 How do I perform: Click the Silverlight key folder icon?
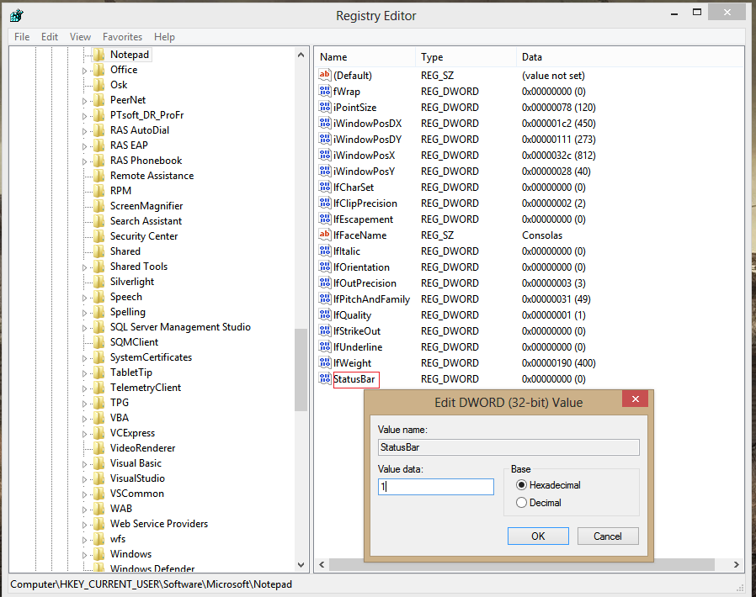click(x=98, y=282)
